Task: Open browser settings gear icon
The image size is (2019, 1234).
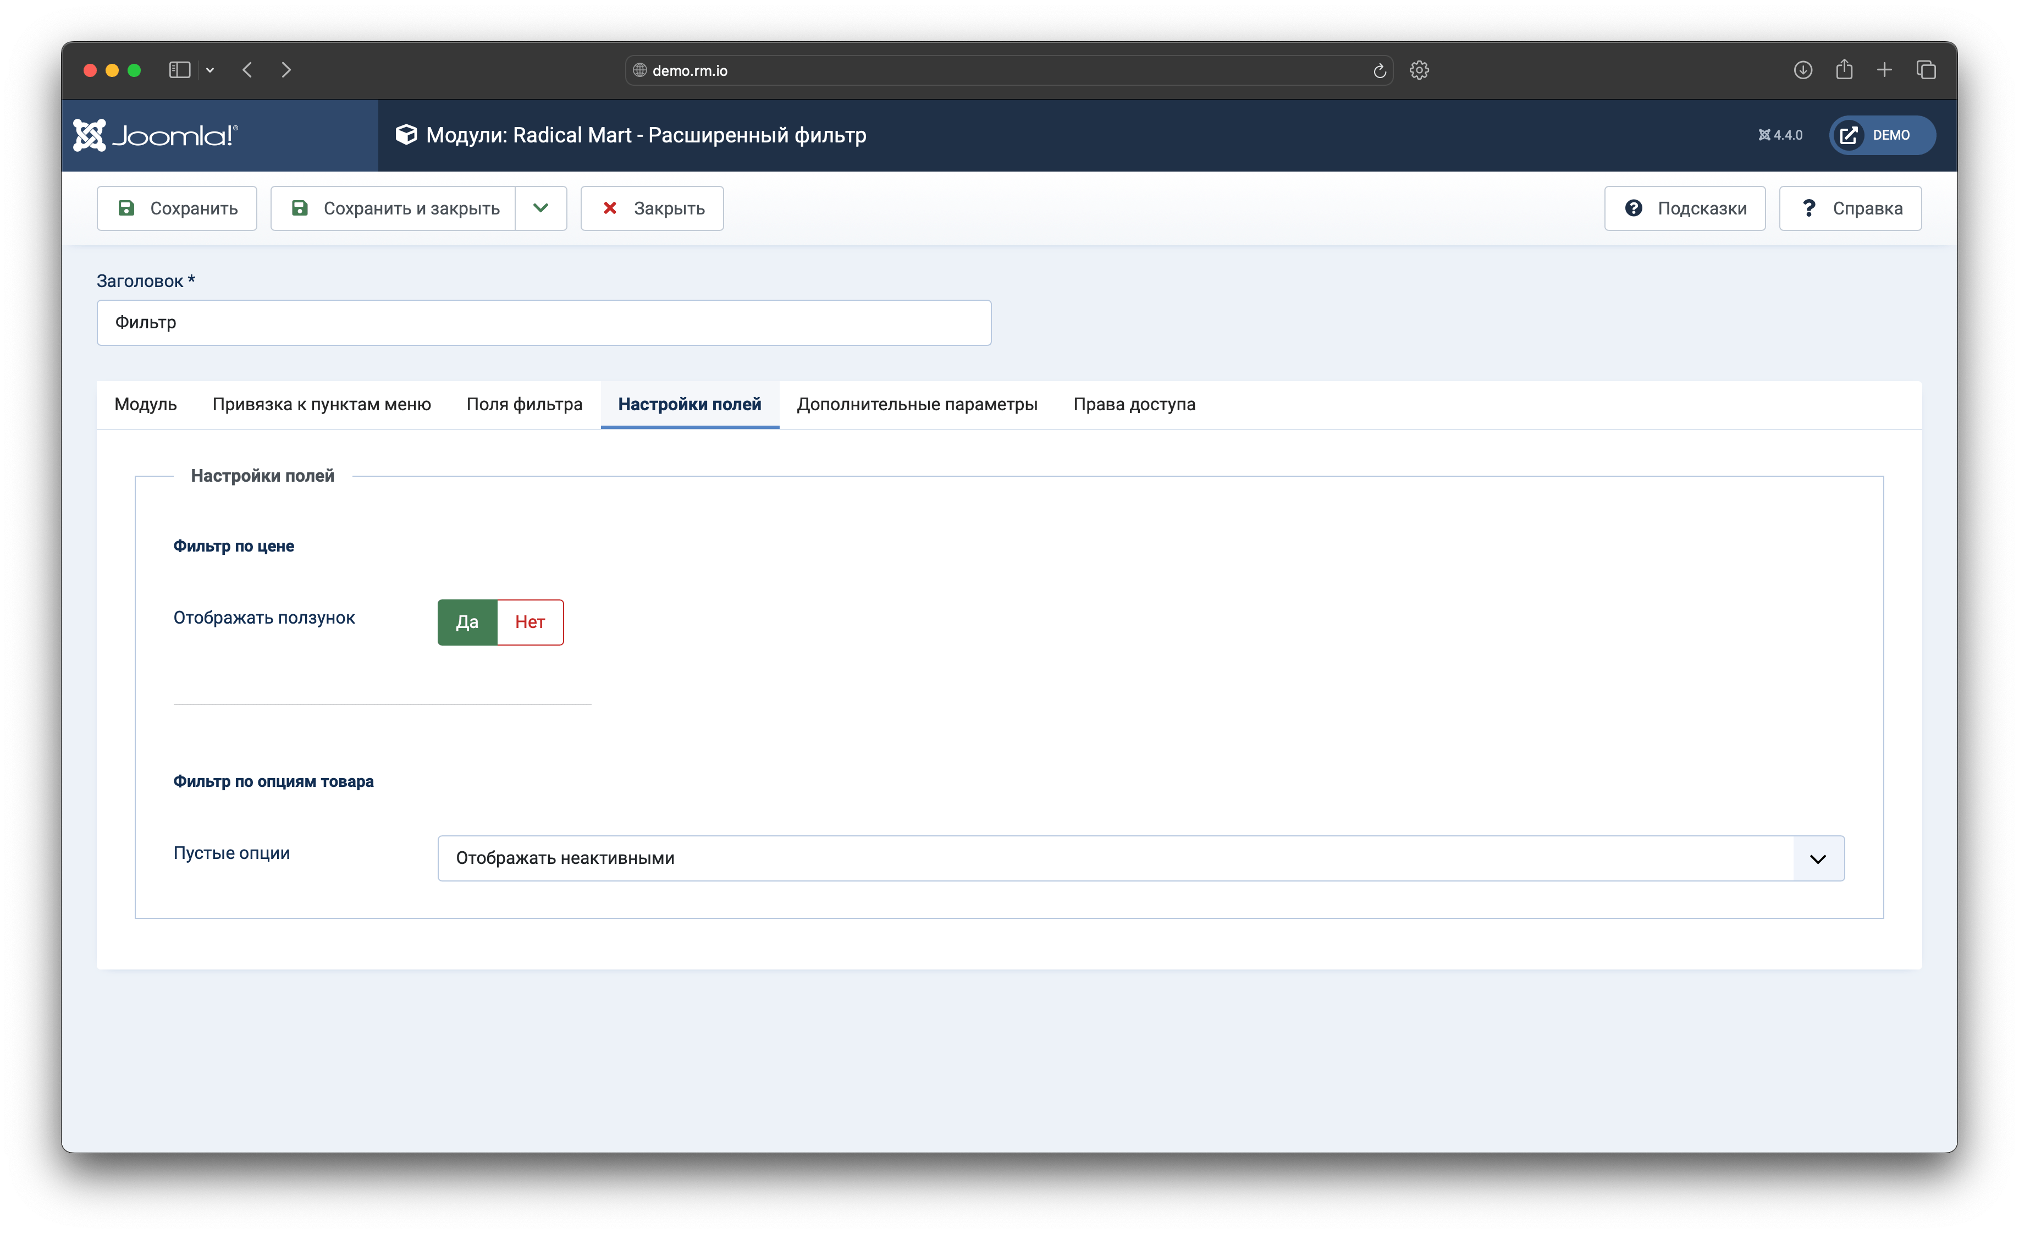Action: 1419,70
